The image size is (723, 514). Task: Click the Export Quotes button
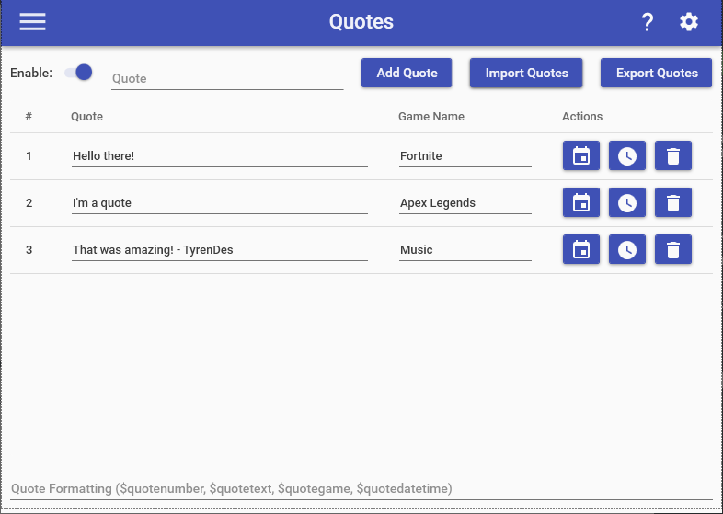(656, 74)
